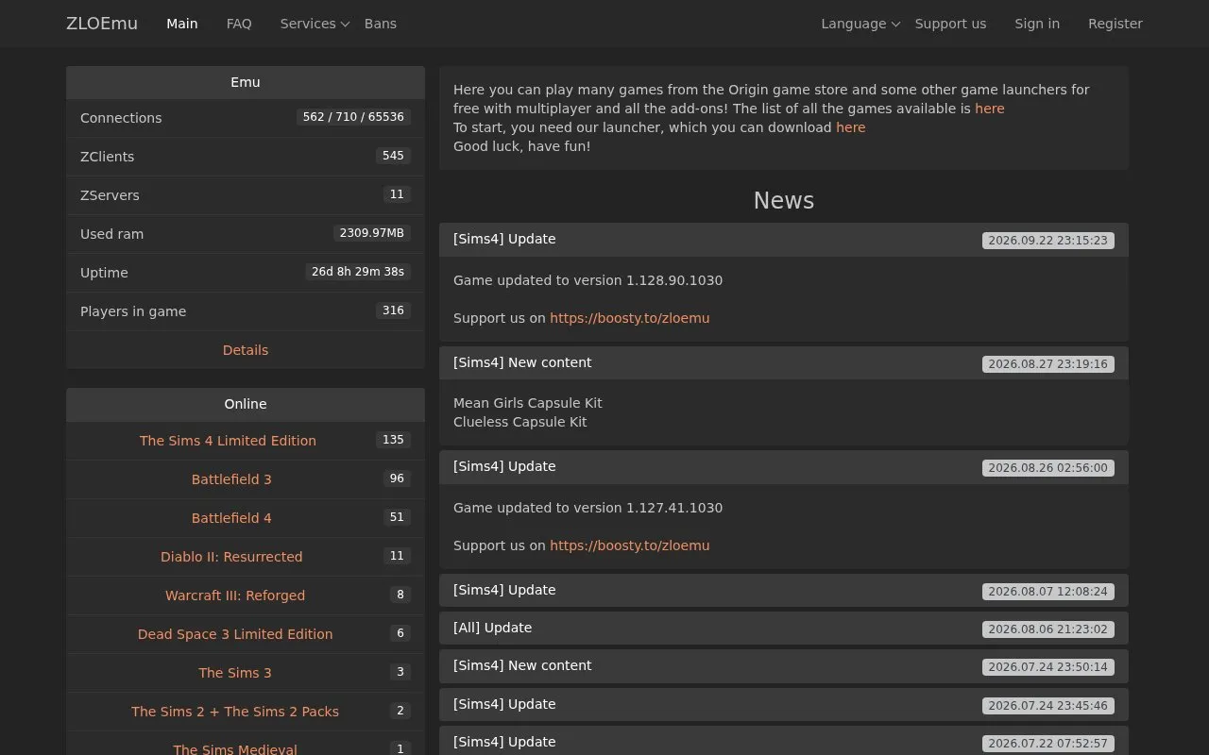Select the Uptime value 26d 8h 29m 38s
This screenshot has height=755, width=1209.
coord(358,272)
